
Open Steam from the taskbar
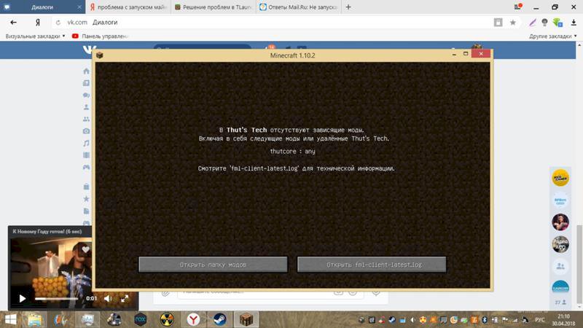(219, 319)
